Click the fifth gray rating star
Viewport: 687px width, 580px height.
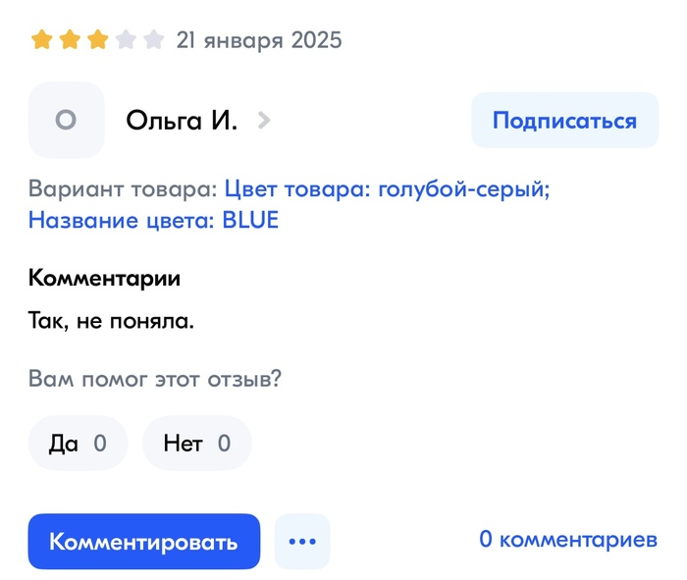[152, 40]
